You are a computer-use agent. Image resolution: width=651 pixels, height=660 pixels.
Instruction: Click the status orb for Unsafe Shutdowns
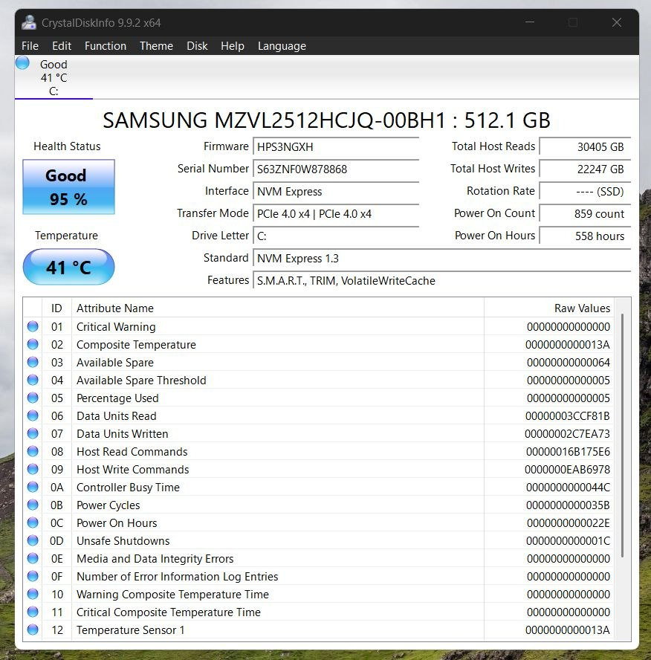tap(33, 540)
